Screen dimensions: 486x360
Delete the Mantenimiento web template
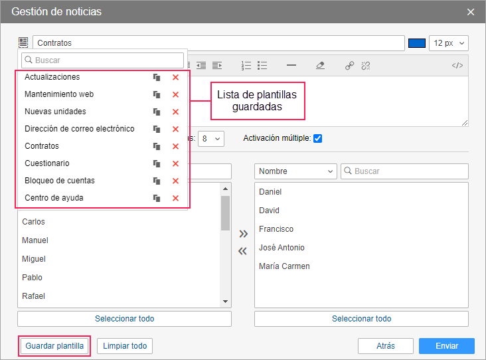coord(175,95)
